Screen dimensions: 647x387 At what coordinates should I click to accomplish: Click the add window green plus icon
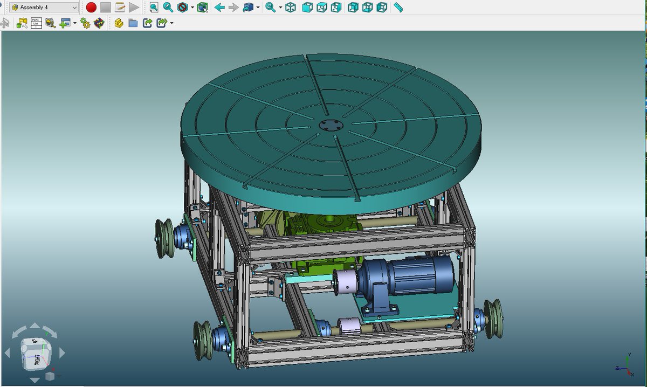click(65, 23)
